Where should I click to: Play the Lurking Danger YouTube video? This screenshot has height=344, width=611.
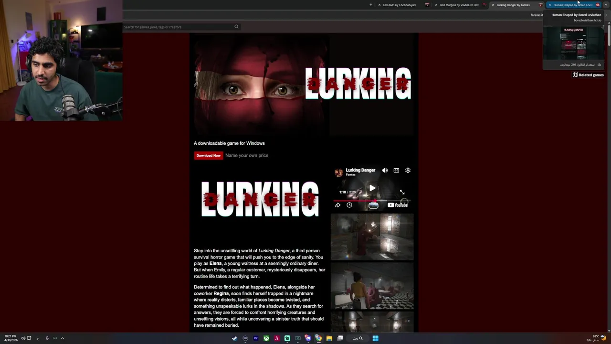[372, 188]
